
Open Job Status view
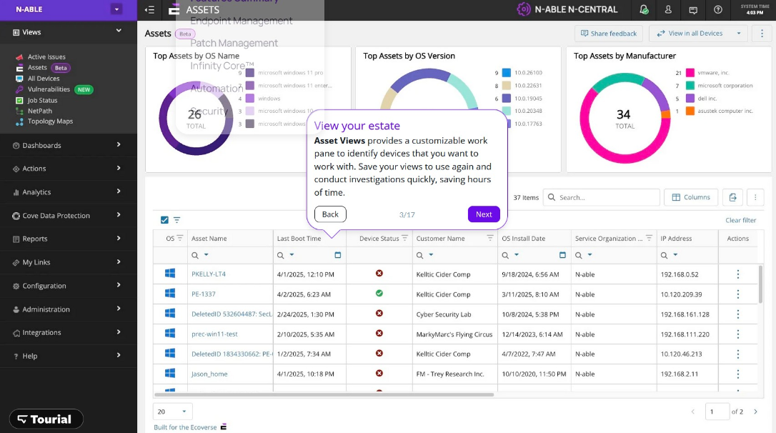[x=43, y=100]
